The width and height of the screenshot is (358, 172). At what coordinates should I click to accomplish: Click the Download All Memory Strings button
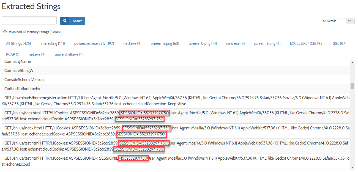tap(32, 32)
